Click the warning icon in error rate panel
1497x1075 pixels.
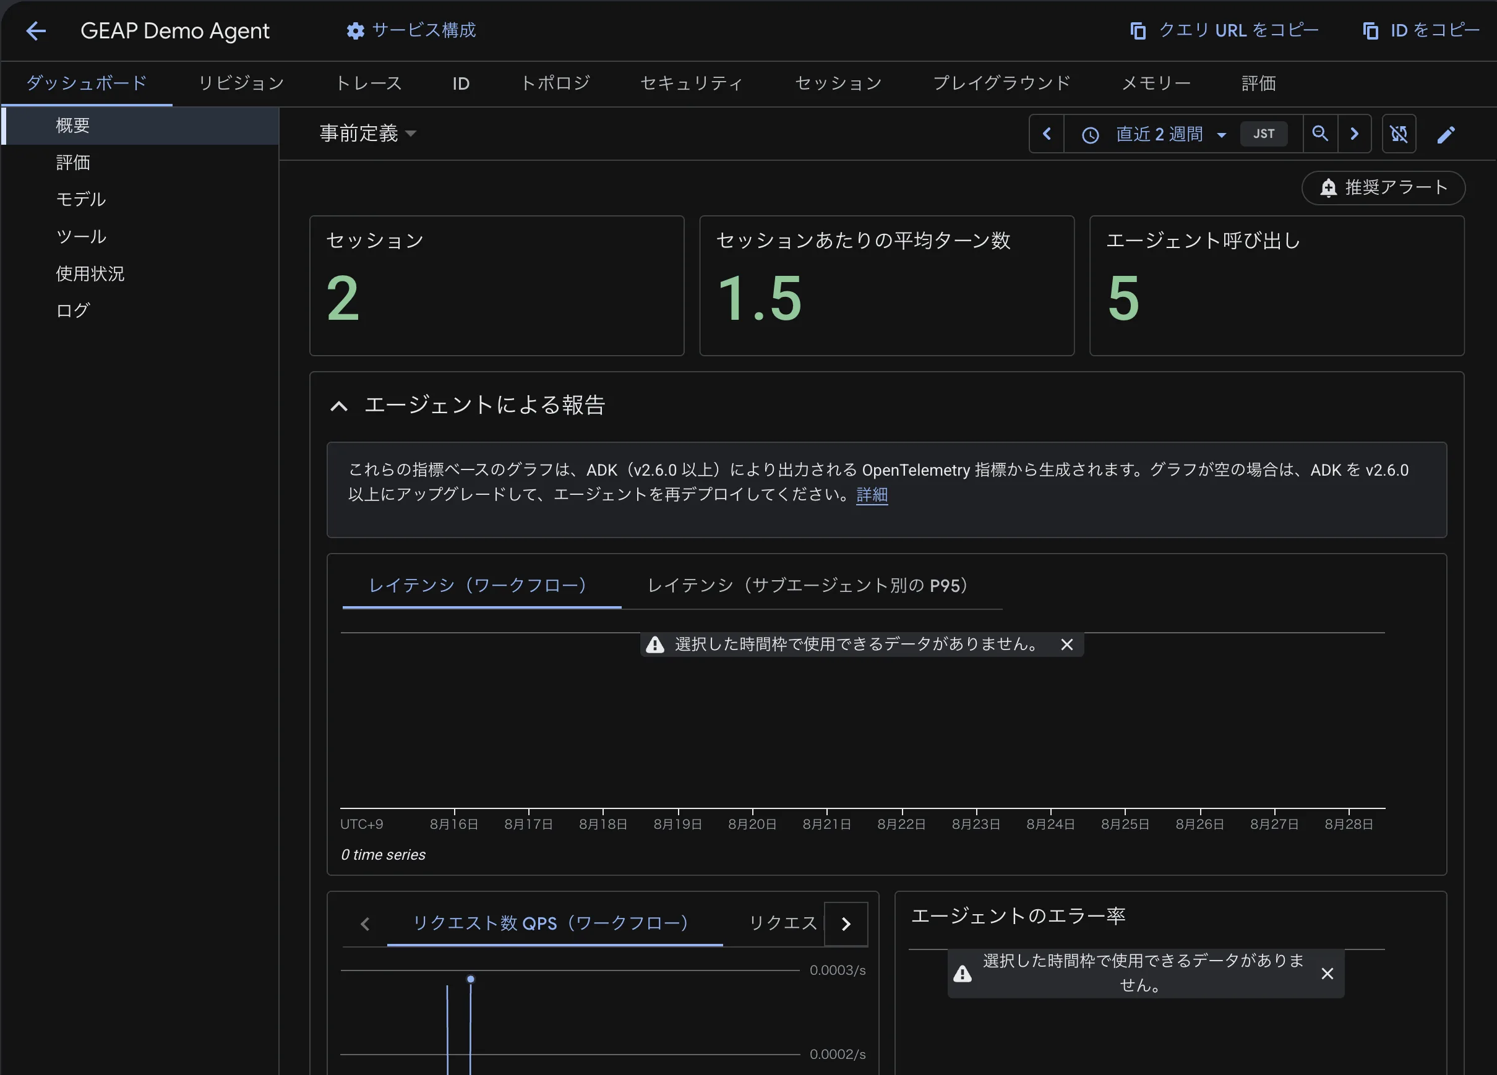[963, 974]
